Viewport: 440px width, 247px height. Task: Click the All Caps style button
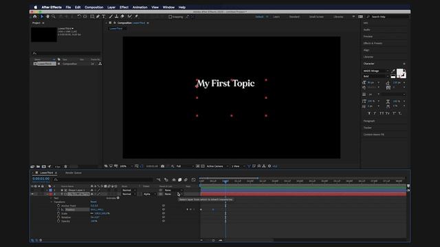(382, 113)
